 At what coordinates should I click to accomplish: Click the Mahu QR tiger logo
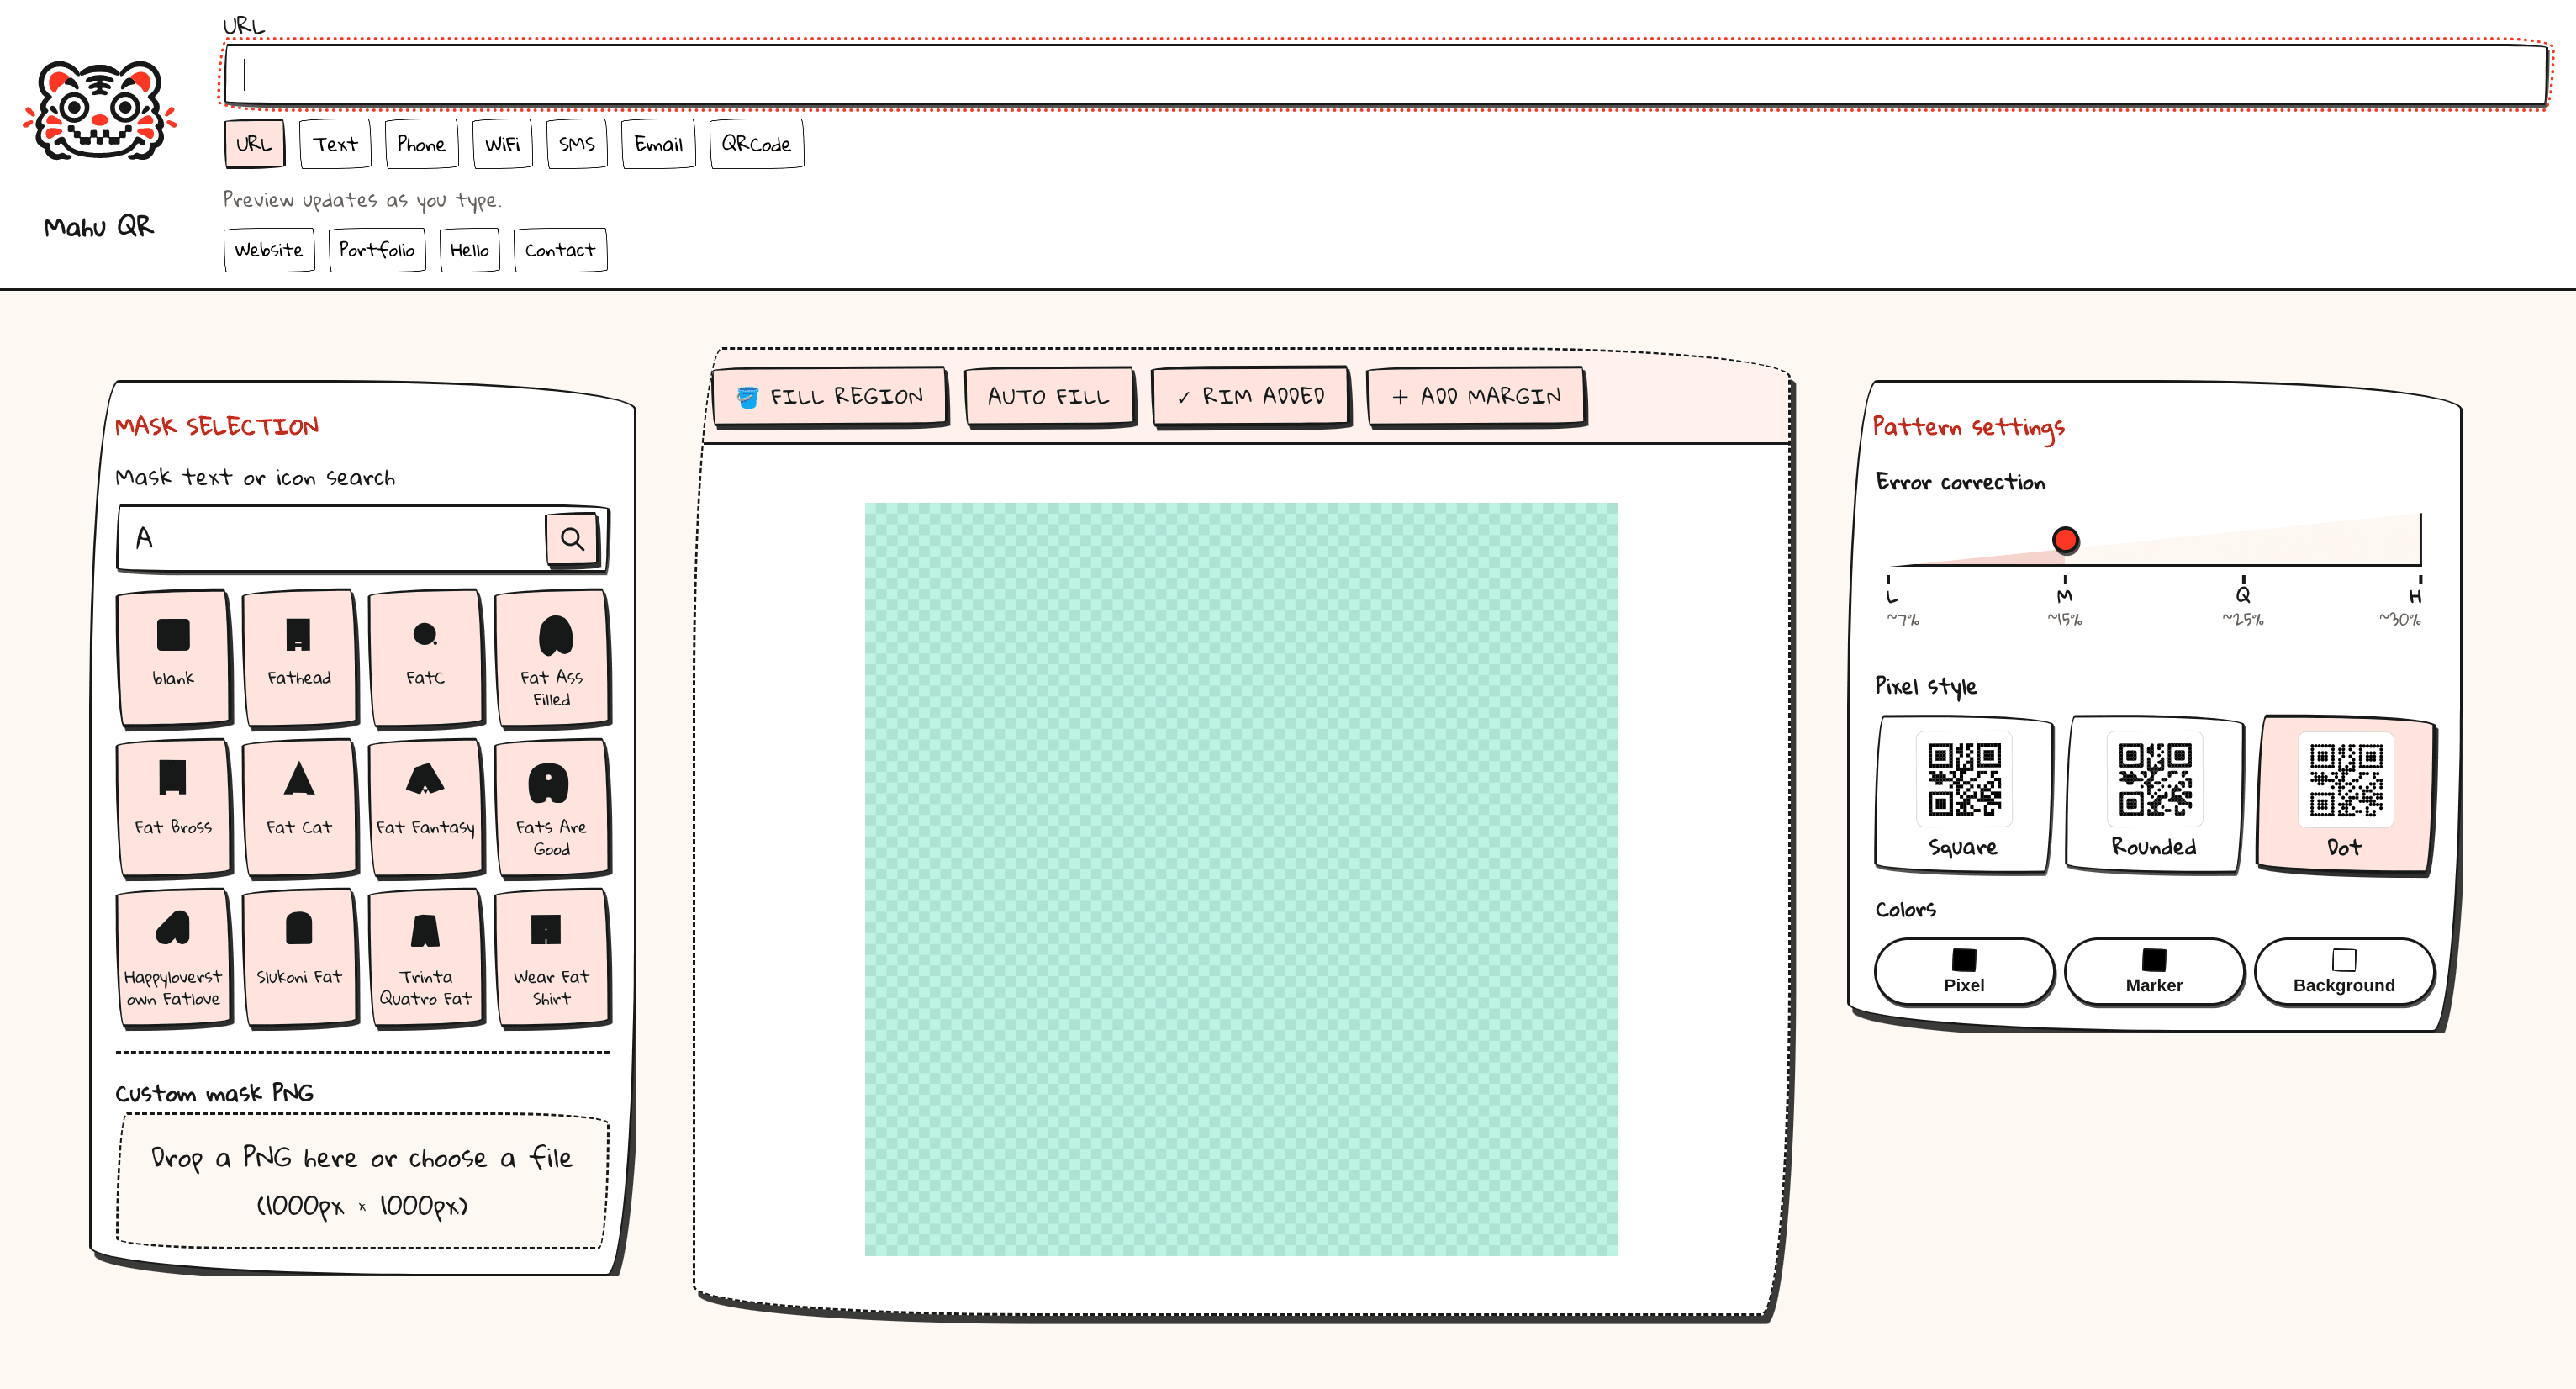(99, 111)
